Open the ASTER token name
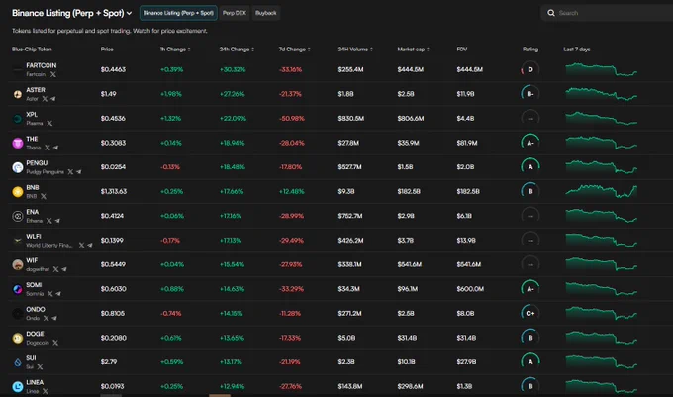The height and width of the screenshot is (397, 673). pyautogui.click(x=36, y=90)
